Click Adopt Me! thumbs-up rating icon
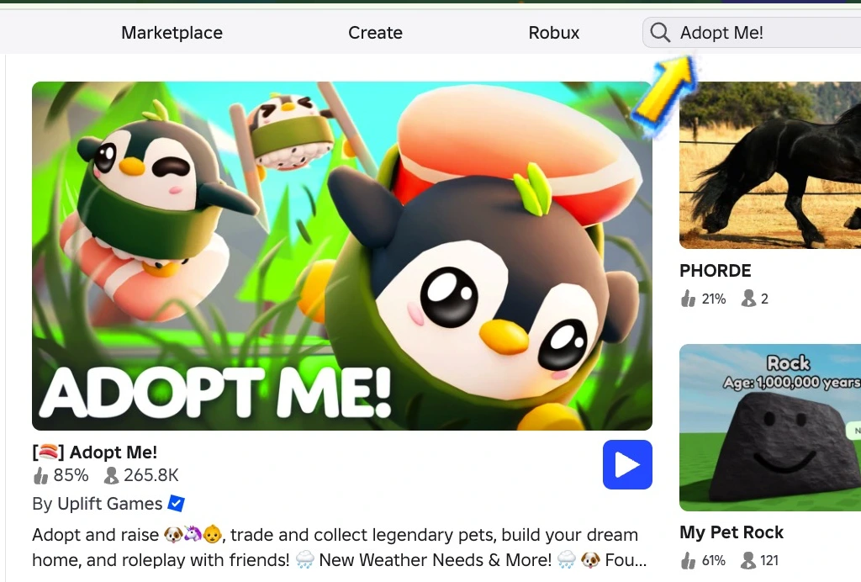Image resolution: width=861 pixels, height=582 pixels. [x=40, y=475]
